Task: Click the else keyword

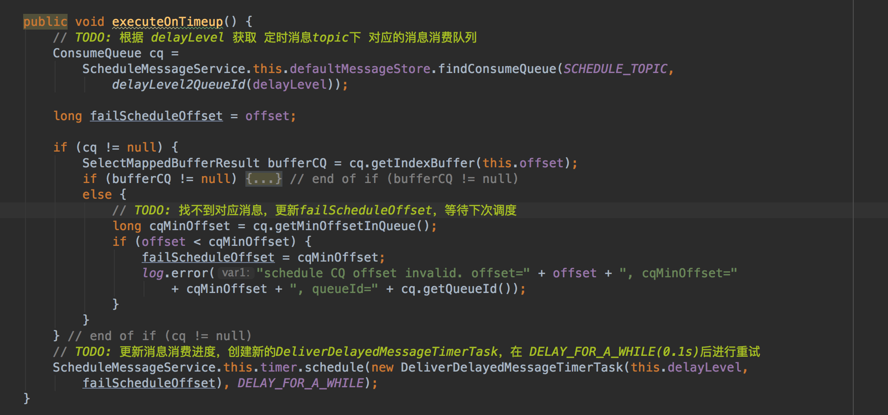Action: click(x=97, y=195)
